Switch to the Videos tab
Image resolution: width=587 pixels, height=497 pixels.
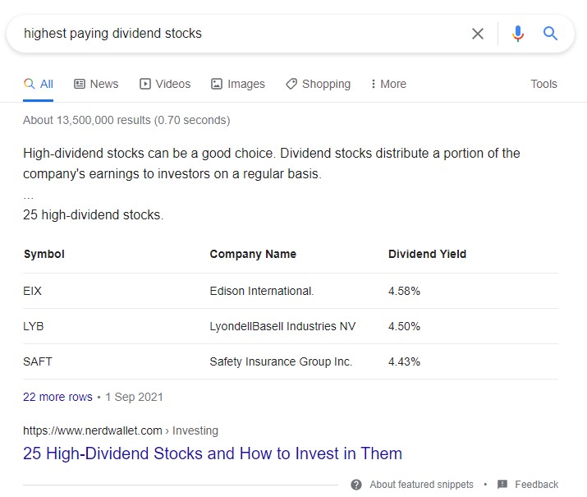165,84
